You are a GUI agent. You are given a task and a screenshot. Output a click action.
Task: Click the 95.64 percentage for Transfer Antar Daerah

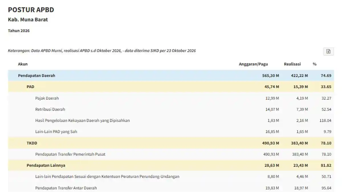click(326, 188)
